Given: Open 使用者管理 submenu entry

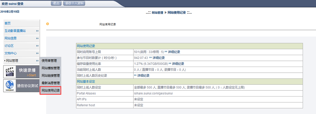Looking at the screenshot, I should 49,61.
